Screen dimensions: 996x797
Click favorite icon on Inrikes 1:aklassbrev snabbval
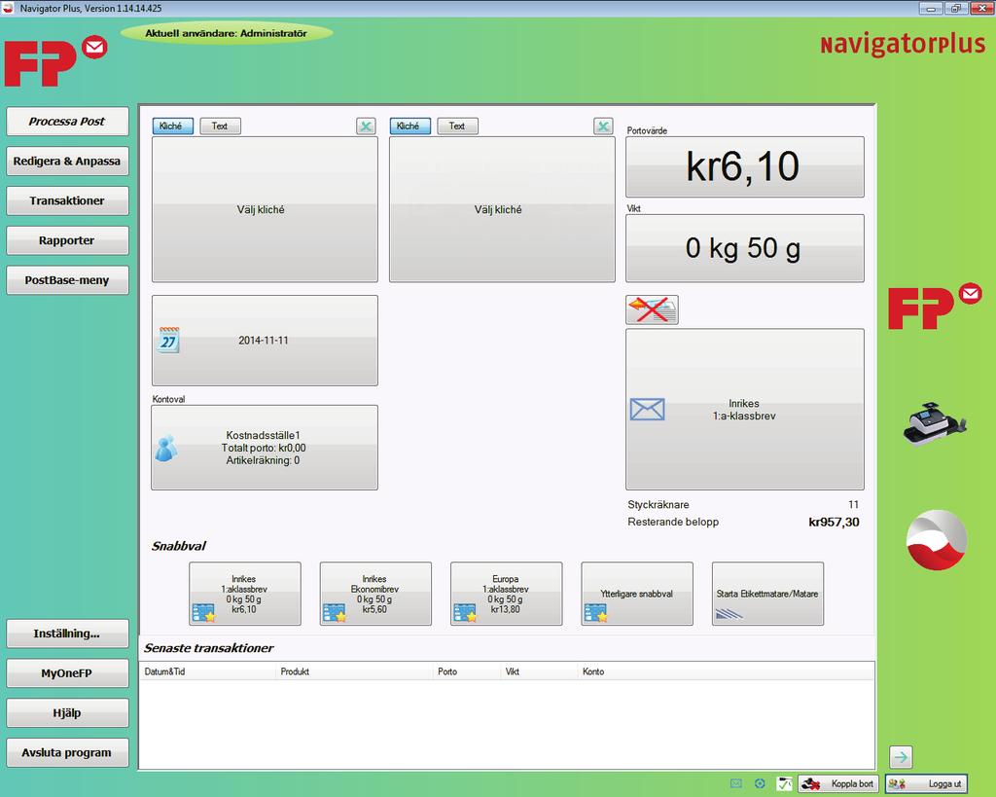(x=204, y=613)
